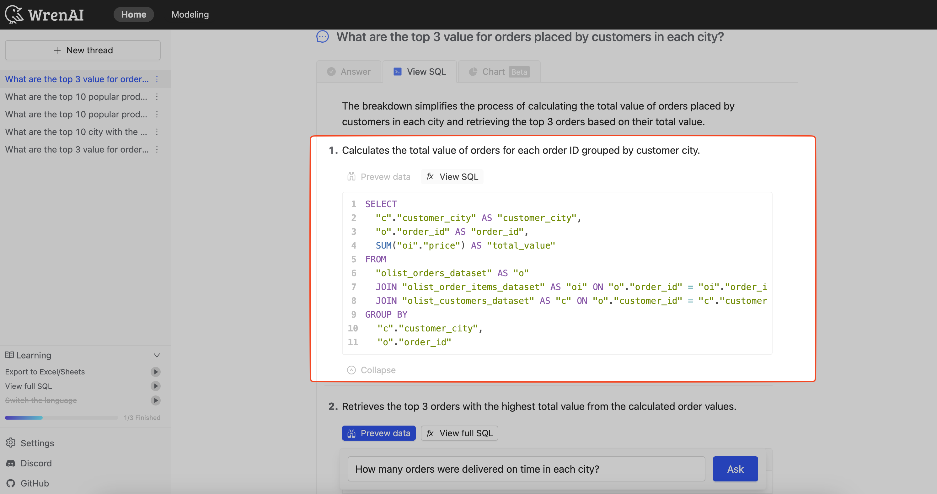Click View SQL button in step 1
Screen dimensions: 937x494
coord(452,177)
